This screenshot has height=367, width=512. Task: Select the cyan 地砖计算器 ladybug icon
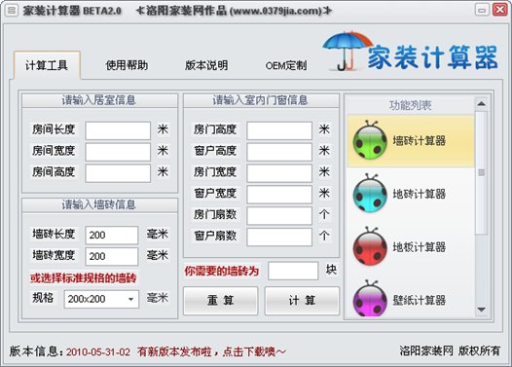pyautogui.click(x=370, y=194)
